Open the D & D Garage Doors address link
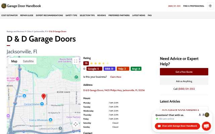The width and height of the screenshot is (215, 134). click(x=114, y=90)
